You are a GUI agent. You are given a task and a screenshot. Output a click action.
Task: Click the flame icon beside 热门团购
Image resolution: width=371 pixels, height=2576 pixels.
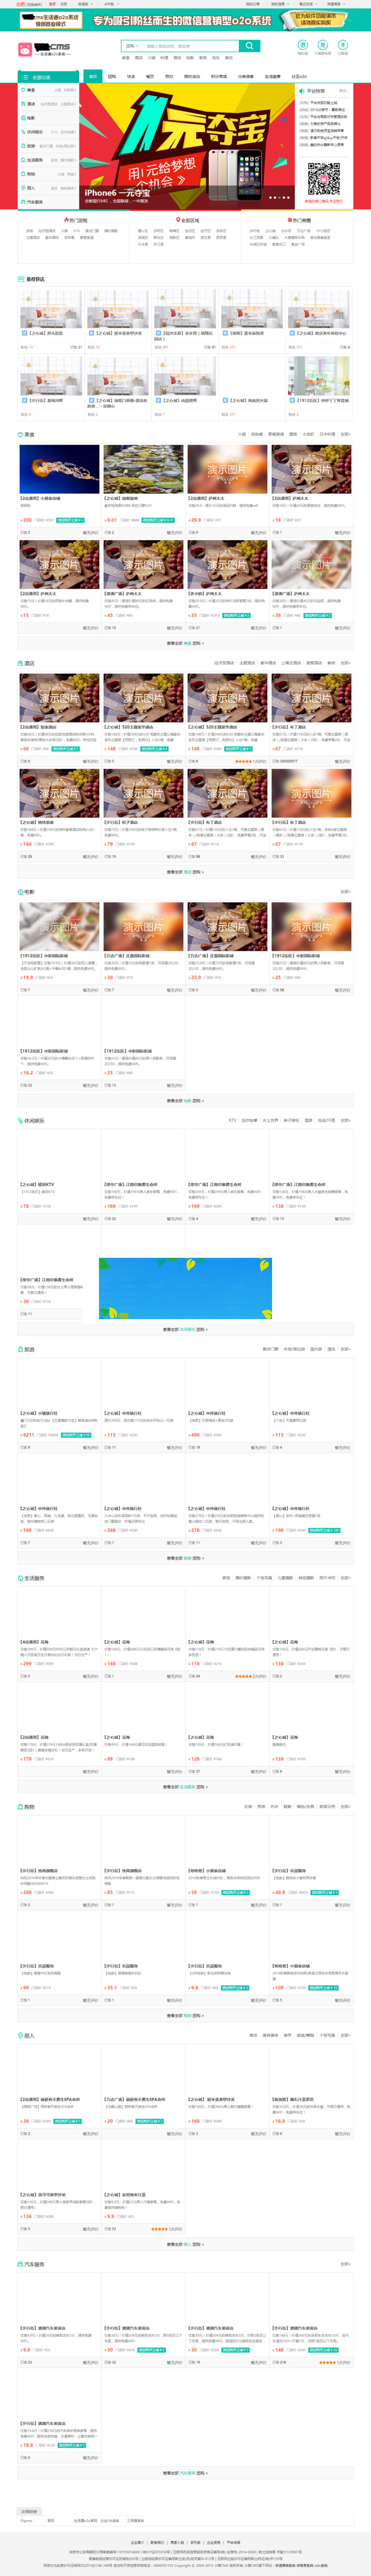66,220
